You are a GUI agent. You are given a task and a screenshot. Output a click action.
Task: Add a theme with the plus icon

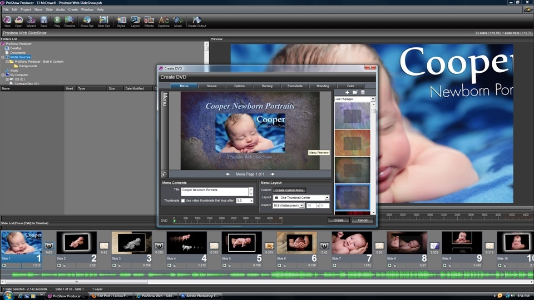tap(347, 92)
